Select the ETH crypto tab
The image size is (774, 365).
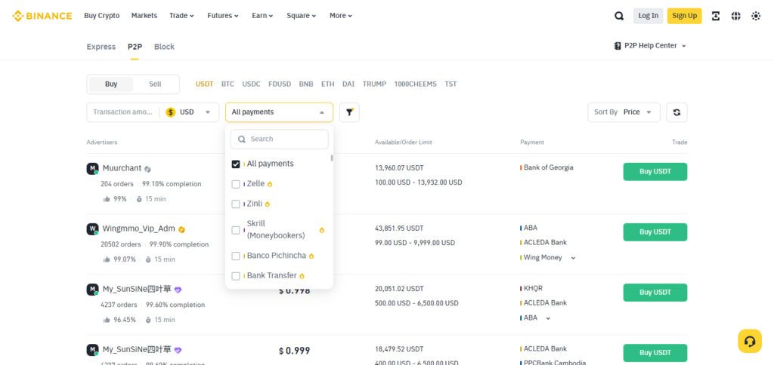[x=328, y=84]
